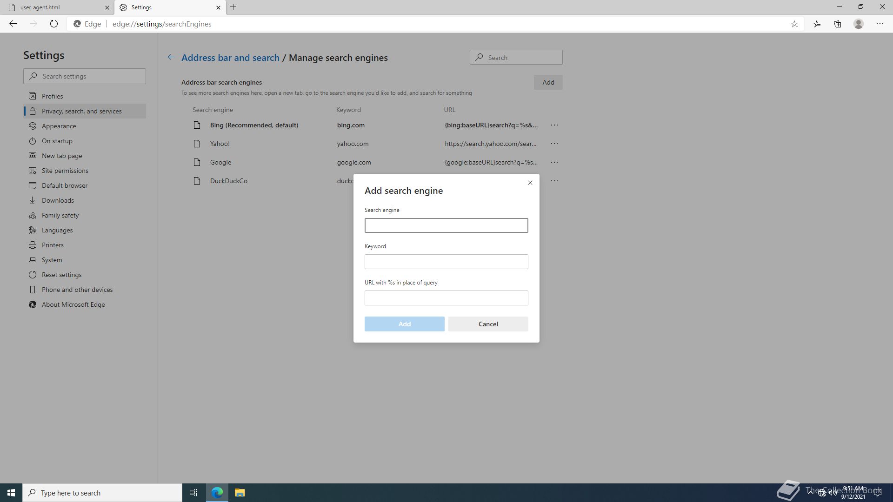Viewport: 893px width, 502px height.
Task: Follow the Address bar and search breadcrumb link
Action: (x=230, y=58)
